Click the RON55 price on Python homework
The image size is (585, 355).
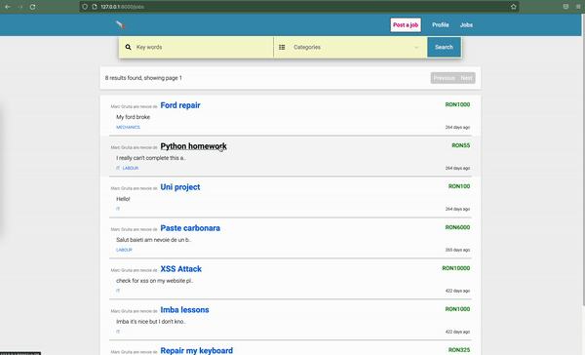pyautogui.click(x=461, y=145)
